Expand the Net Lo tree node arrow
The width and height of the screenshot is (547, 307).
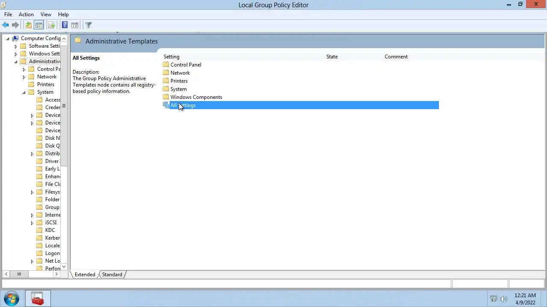click(32, 261)
